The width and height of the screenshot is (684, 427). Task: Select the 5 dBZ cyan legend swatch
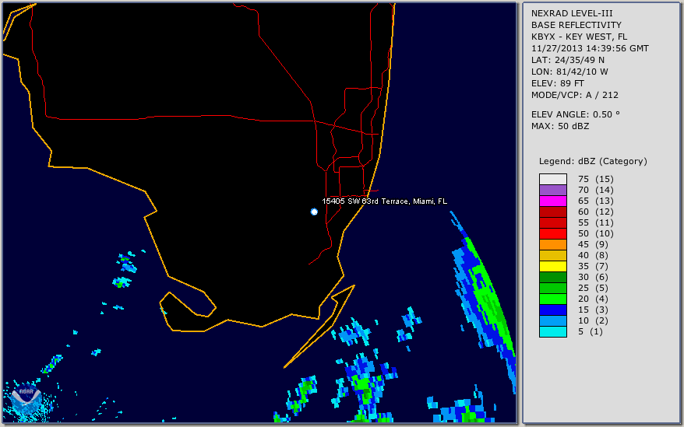553,331
